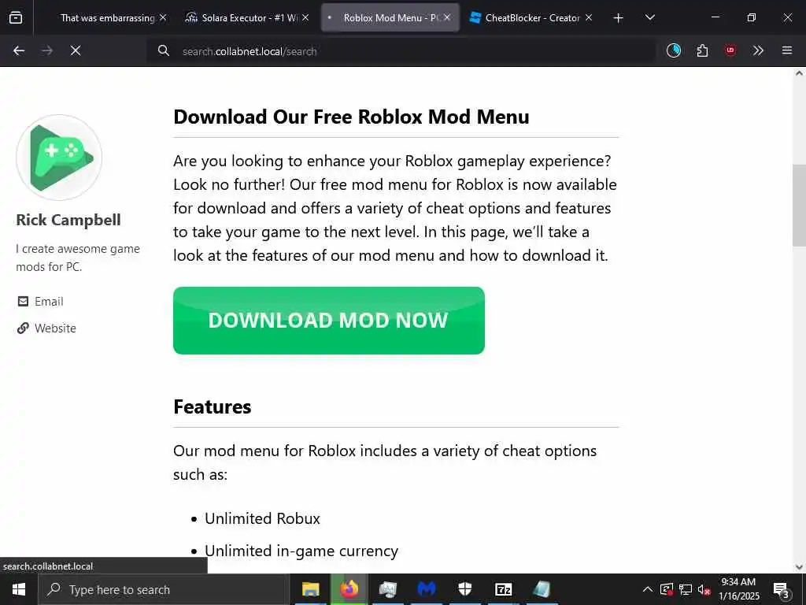Close the Roblox Mod Menu tab

[448, 17]
